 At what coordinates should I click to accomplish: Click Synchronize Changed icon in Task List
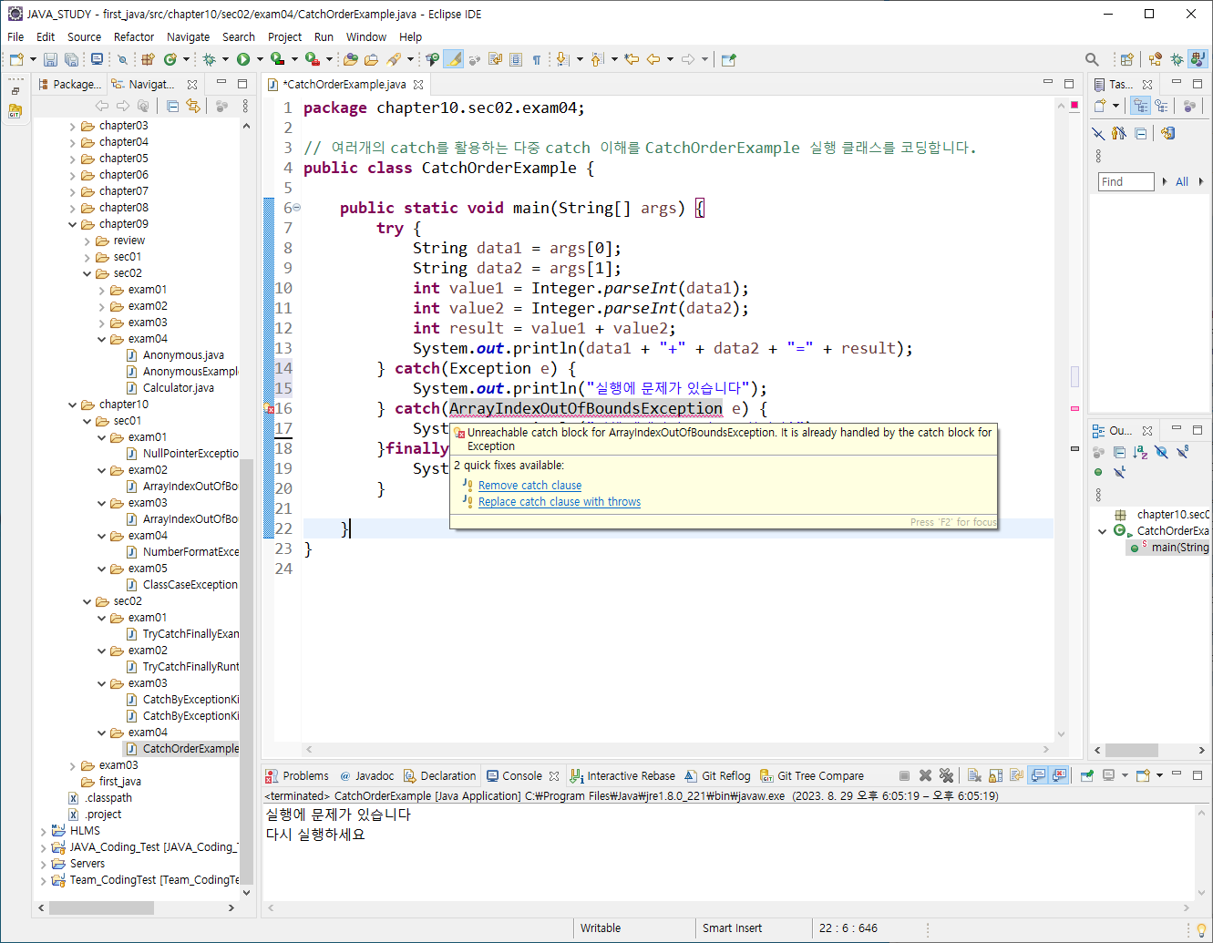coord(1168,133)
